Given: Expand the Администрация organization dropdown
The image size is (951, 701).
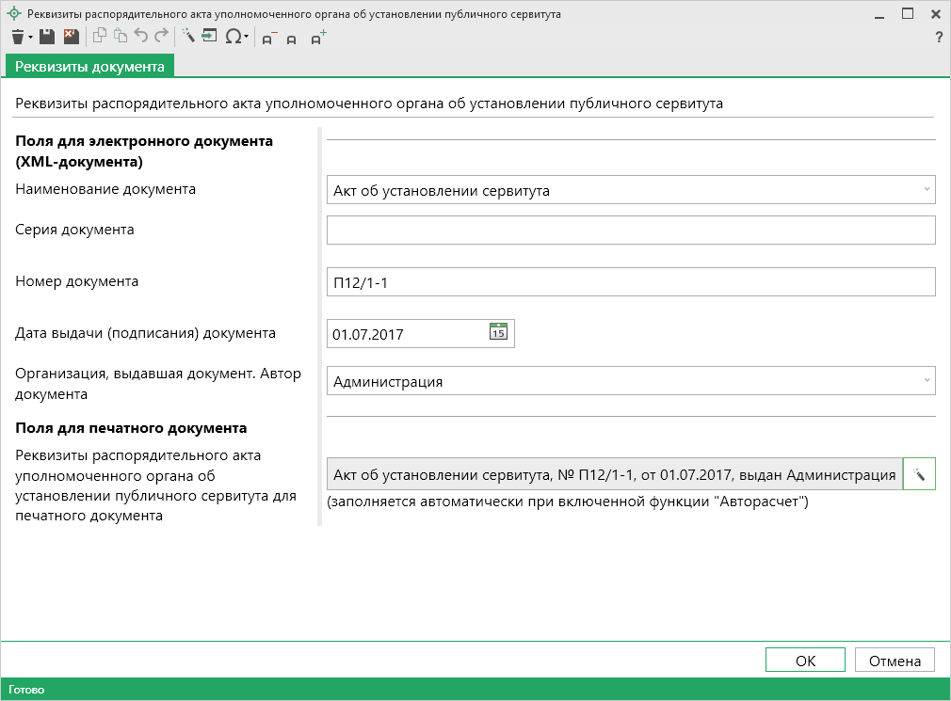Looking at the screenshot, I should tap(927, 381).
